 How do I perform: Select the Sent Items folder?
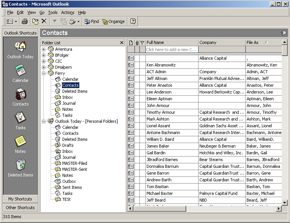coord(72,187)
